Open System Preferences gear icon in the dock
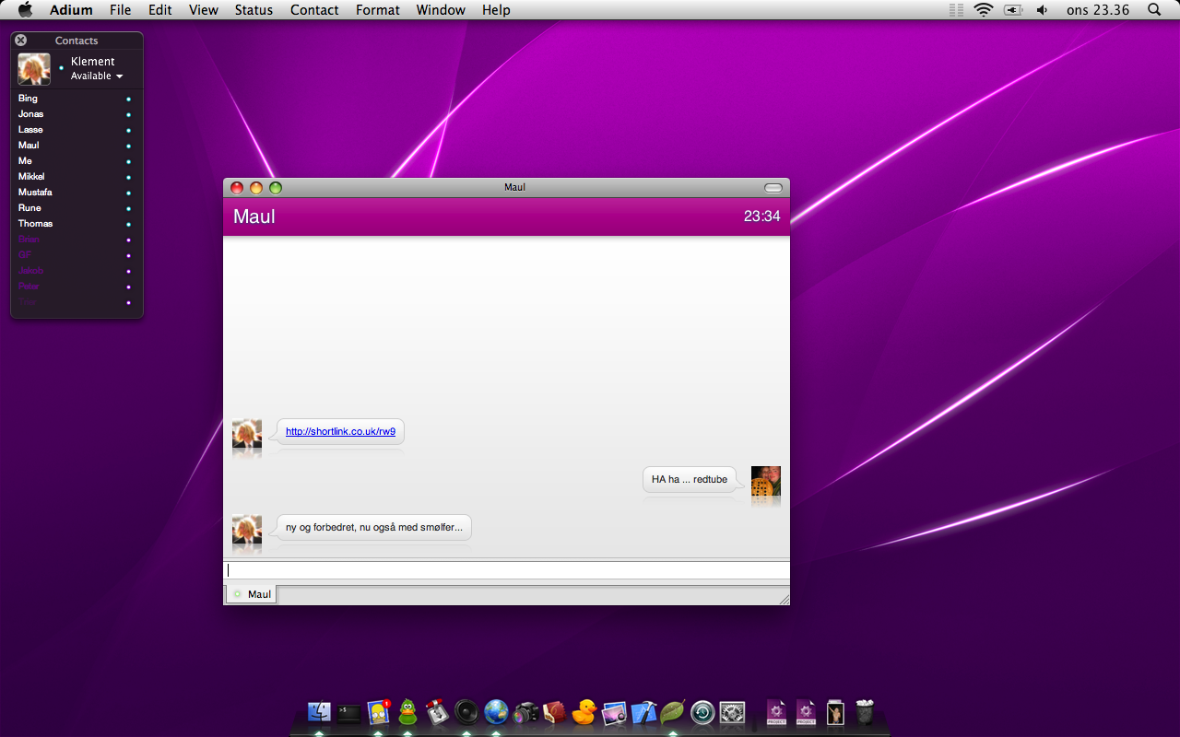 pyautogui.click(x=732, y=712)
